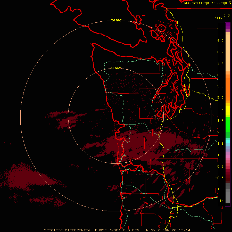Click the 4.2 legend value
The width and height of the screenshot is (232, 232).
pos(220,109)
